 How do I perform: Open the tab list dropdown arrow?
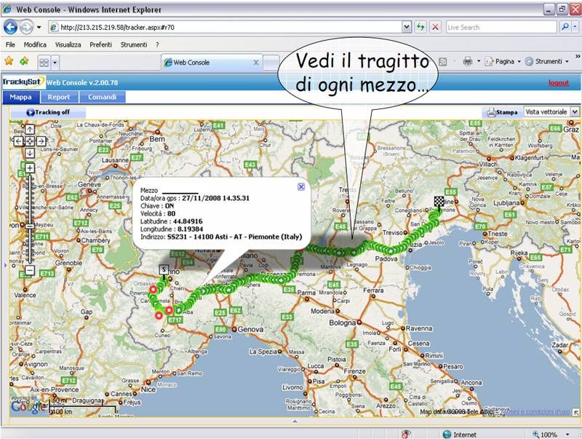pyautogui.click(x=55, y=63)
